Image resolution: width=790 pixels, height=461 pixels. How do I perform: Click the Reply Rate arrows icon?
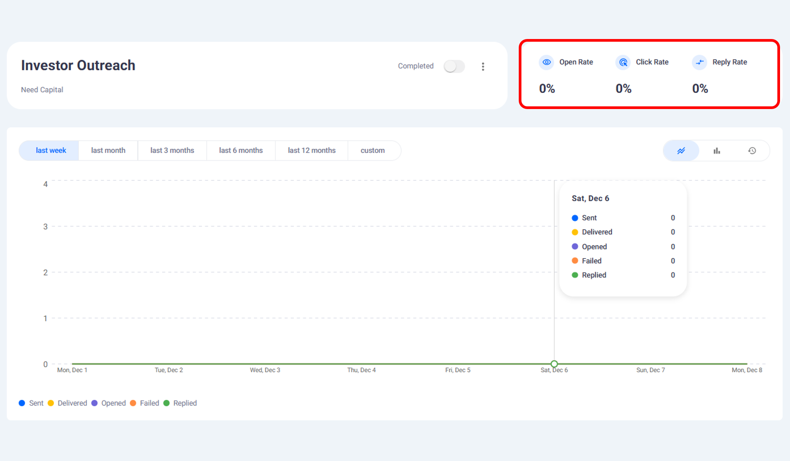700,62
